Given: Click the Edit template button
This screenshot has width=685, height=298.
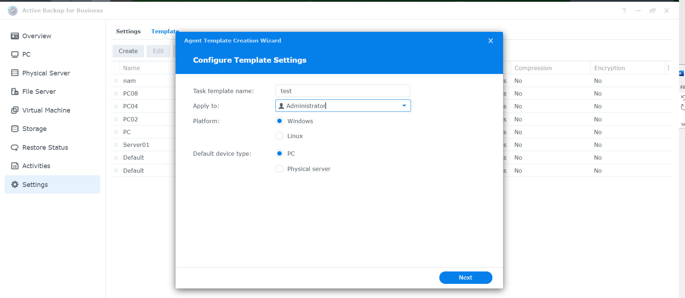Looking at the screenshot, I should tap(158, 51).
